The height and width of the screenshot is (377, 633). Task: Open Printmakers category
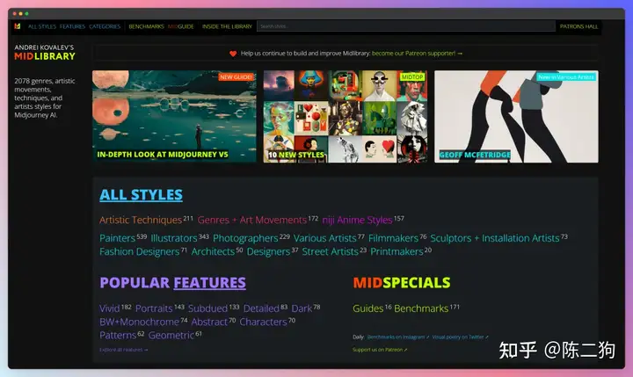pos(397,251)
